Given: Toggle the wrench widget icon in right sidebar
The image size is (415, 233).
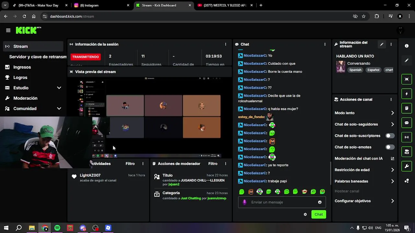Looking at the screenshot, I should [407, 166].
